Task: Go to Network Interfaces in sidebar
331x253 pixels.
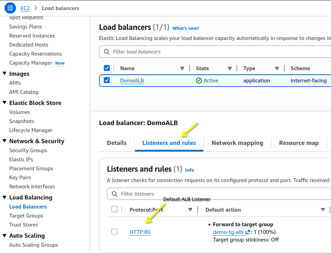Action: pos(32,187)
